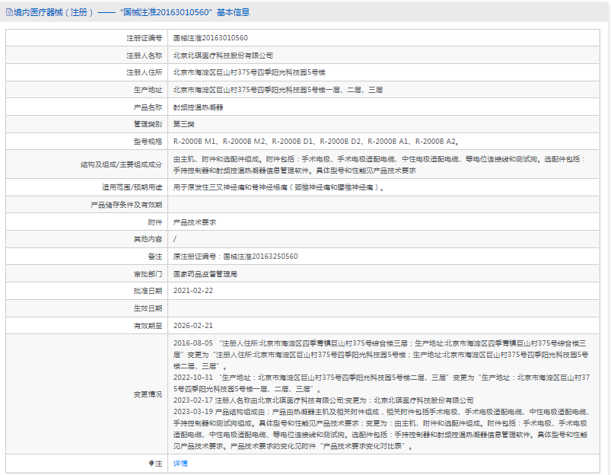Select the expiry date 2026-02-21
Image resolution: width=611 pixels, height=475 pixels.
click(x=193, y=326)
